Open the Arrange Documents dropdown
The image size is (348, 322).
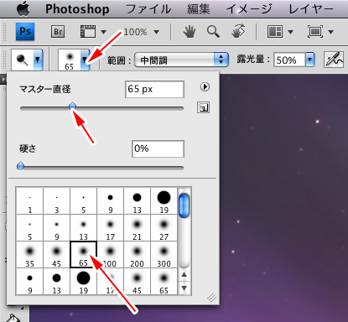click(280, 32)
